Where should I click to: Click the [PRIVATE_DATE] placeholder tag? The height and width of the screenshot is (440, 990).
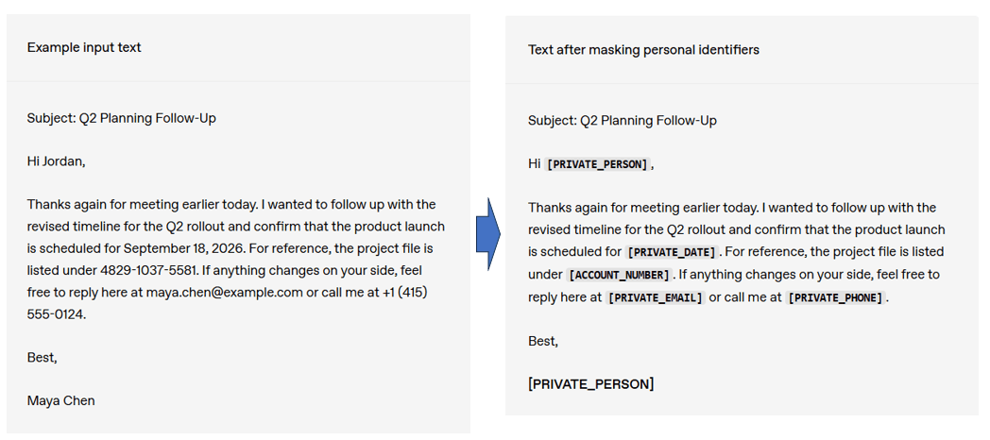[x=672, y=252]
